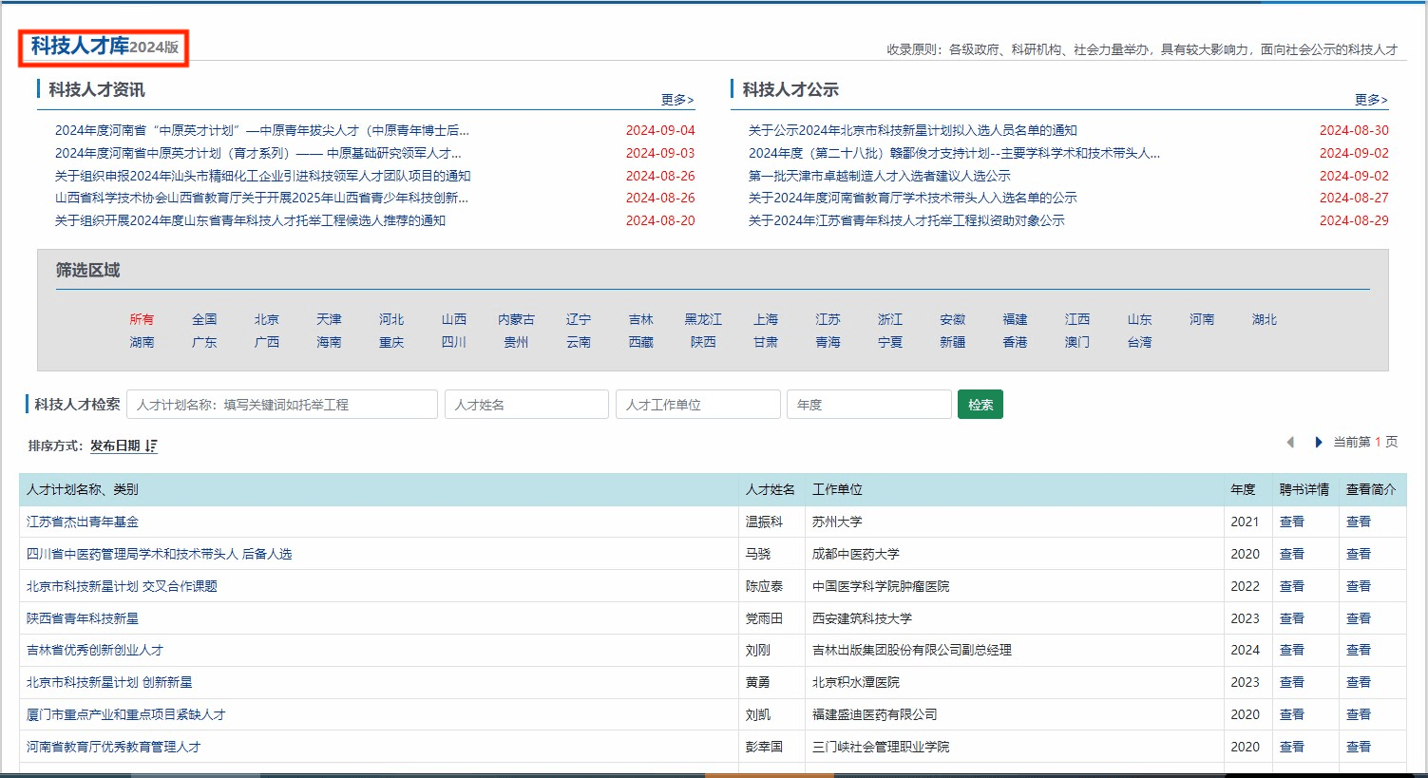View 聘书详情 for 刘刚 row

coord(1292,650)
